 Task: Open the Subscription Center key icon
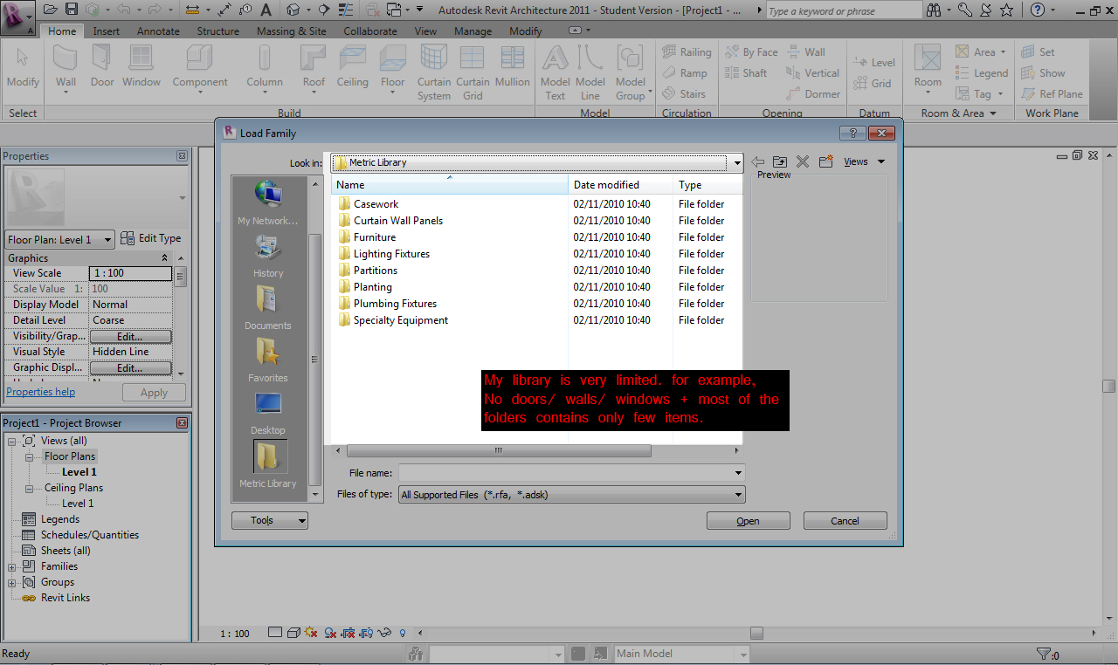pyautogui.click(x=964, y=10)
